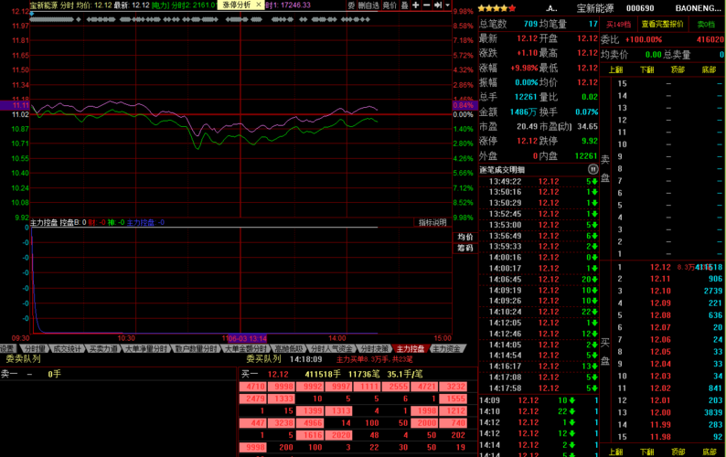Switch to the 主力资金 tab
The height and width of the screenshot is (457, 726).
446,348
